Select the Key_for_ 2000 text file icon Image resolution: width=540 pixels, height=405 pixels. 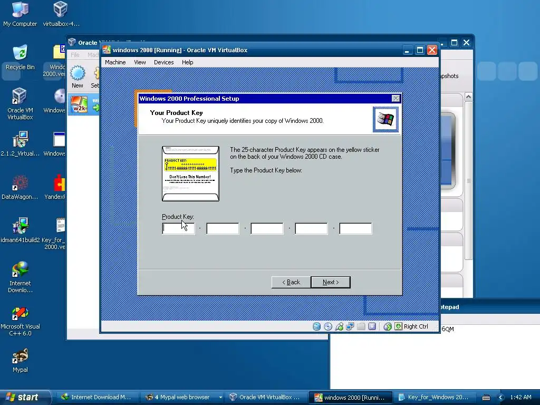pyautogui.click(x=54, y=234)
